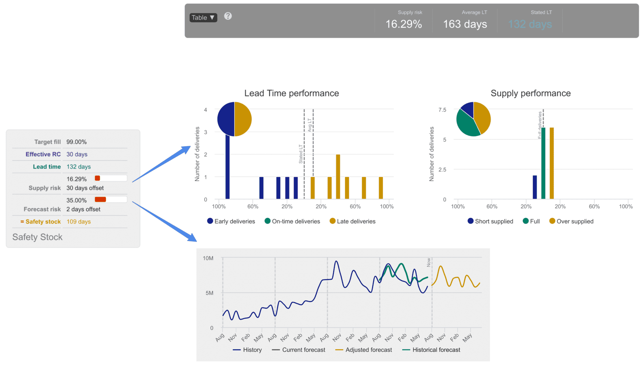Viewport: 642px width, 366px height.
Task: Click the historical forecast green line
Action: tap(401, 264)
